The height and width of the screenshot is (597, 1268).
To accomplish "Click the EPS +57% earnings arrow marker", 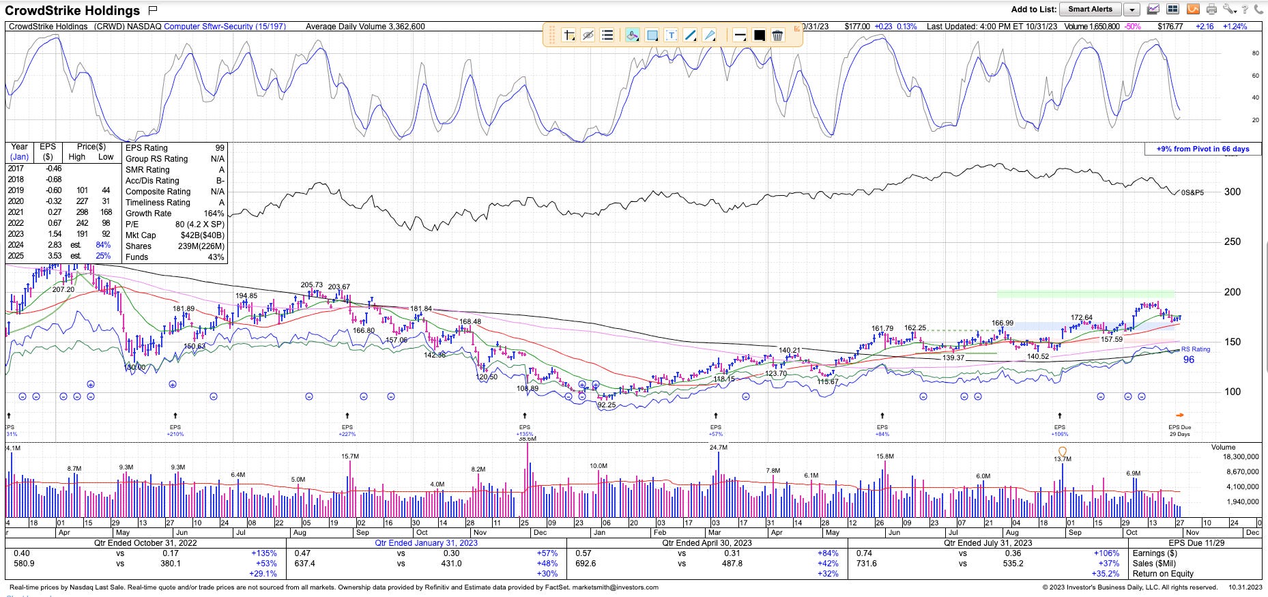I will [x=715, y=415].
